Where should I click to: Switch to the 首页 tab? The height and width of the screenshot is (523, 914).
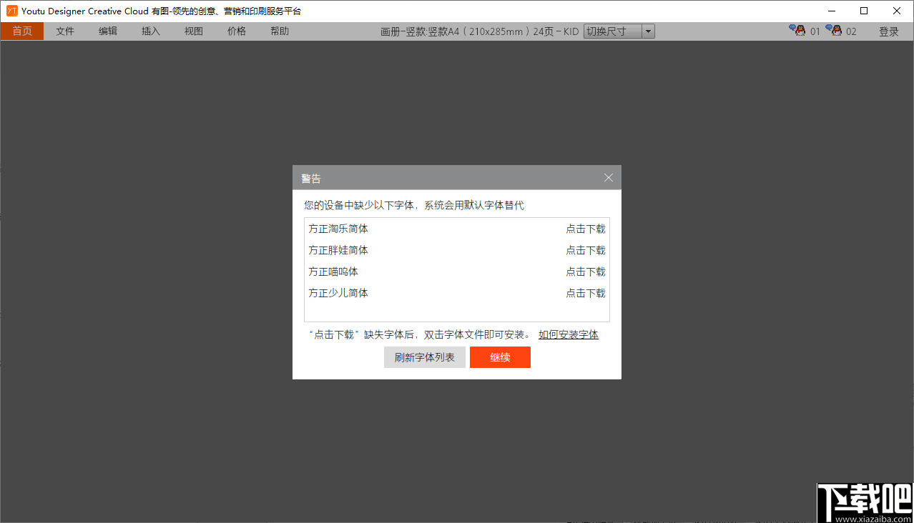pos(21,31)
